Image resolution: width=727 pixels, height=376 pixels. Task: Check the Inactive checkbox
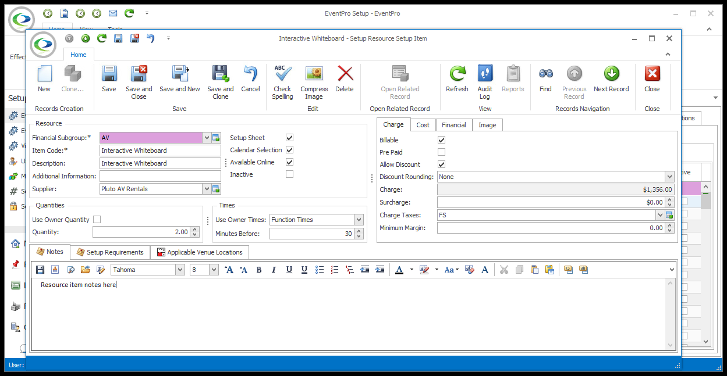point(289,174)
